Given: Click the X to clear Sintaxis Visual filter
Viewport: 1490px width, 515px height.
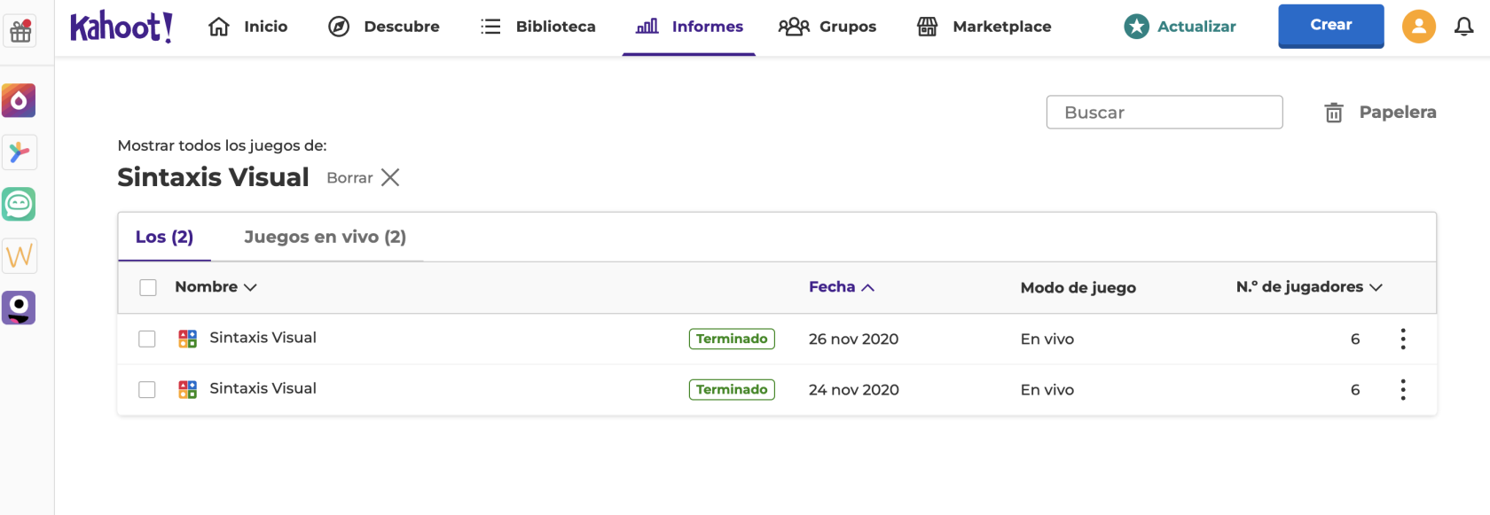Looking at the screenshot, I should [x=390, y=177].
